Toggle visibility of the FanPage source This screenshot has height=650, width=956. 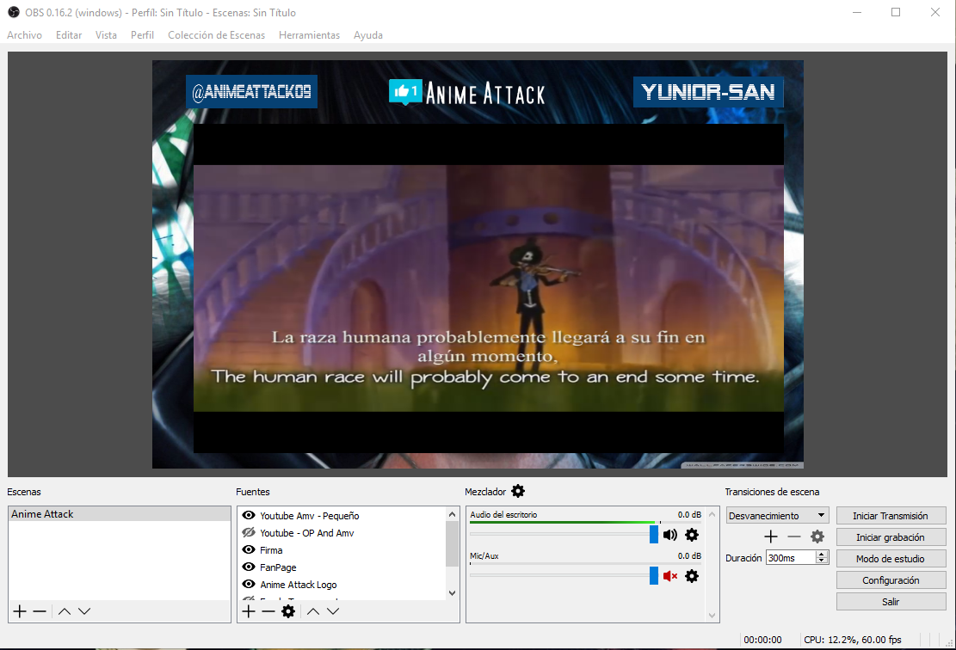click(249, 567)
